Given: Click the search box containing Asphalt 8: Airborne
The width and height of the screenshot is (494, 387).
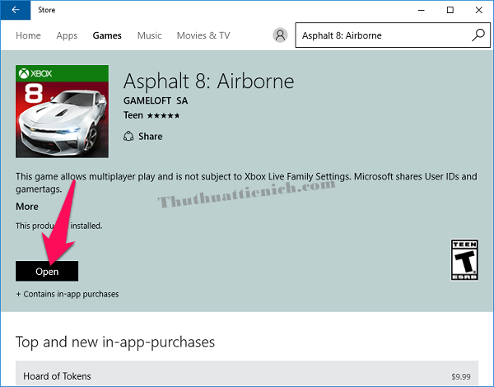Looking at the screenshot, I should coord(381,35).
